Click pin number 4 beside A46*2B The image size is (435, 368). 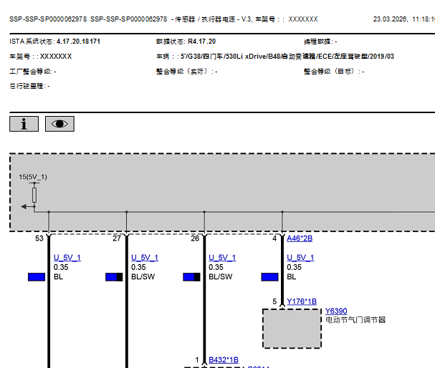pyautogui.click(x=274, y=238)
